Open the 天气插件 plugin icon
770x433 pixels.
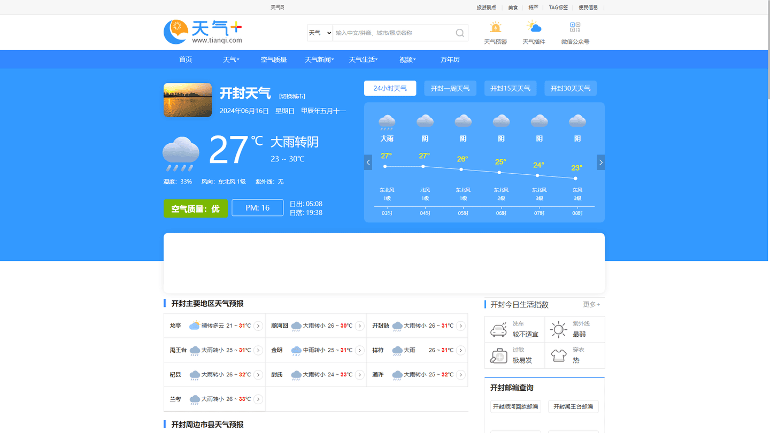point(534,27)
